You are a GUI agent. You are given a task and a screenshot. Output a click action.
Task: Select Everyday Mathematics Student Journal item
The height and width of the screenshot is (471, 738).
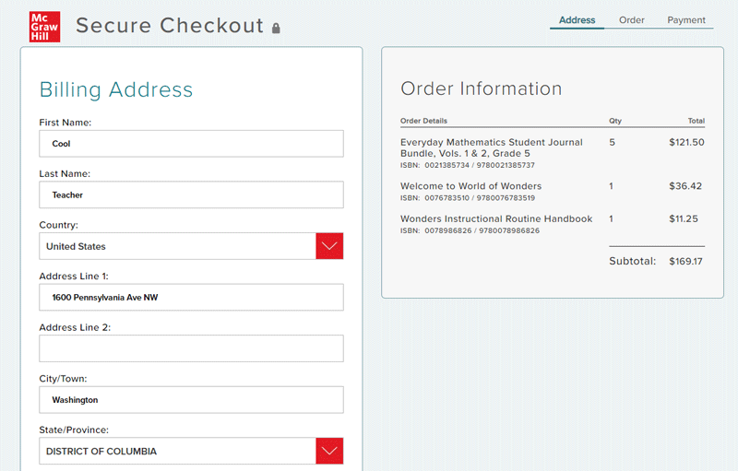pos(492,147)
